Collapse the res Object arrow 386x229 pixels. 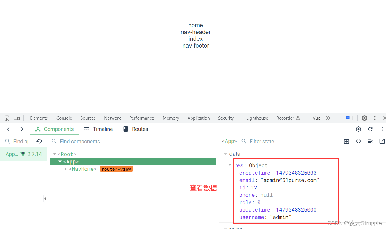point(230,165)
